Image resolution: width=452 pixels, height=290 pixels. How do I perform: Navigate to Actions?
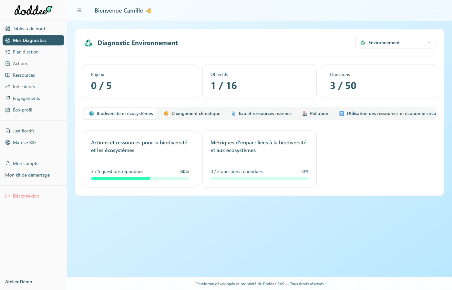coord(33,63)
